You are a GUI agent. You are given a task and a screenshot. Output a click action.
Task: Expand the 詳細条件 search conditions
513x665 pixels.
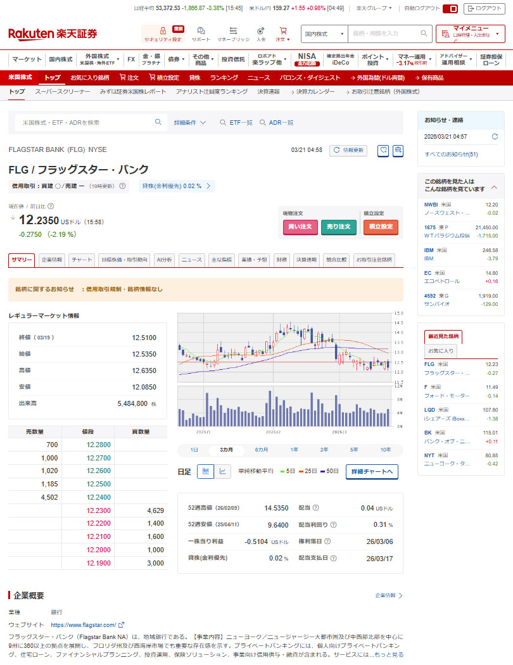[x=190, y=122]
